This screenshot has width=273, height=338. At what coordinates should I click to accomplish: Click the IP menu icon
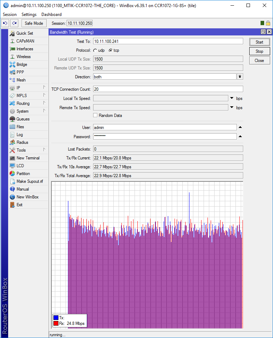[x=12, y=88]
